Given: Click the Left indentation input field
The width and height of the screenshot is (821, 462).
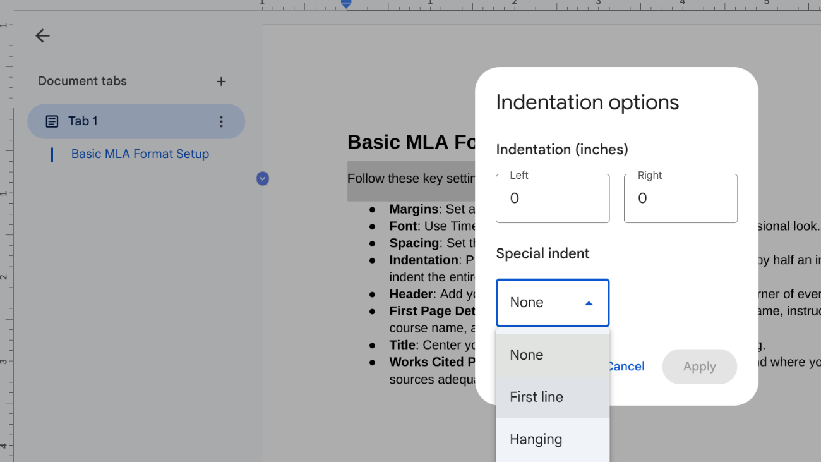Looking at the screenshot, I should pyautogui.click(x=553, y=198).
